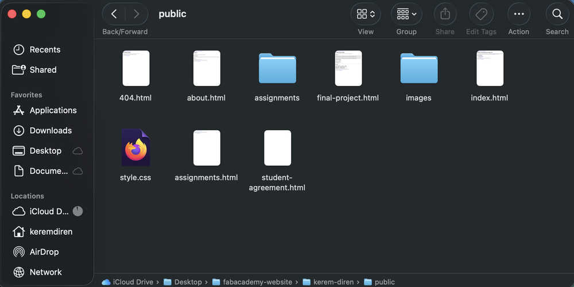Click the about.html file name
574x287 pixels.
(206, 98)
